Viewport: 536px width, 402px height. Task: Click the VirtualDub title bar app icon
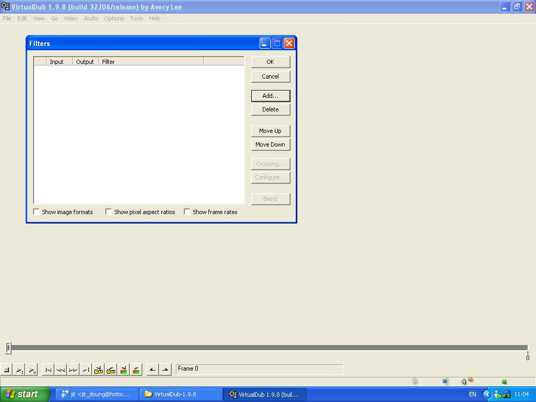pyautogui.click(x=5, y=6)
